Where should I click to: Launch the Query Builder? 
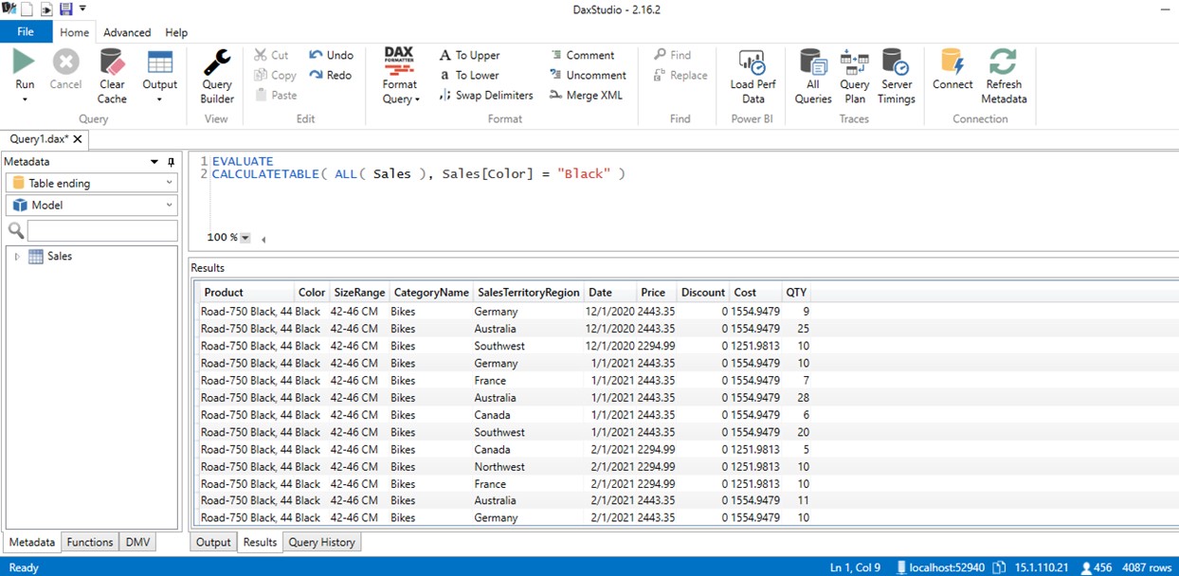[x=217, y=76]
